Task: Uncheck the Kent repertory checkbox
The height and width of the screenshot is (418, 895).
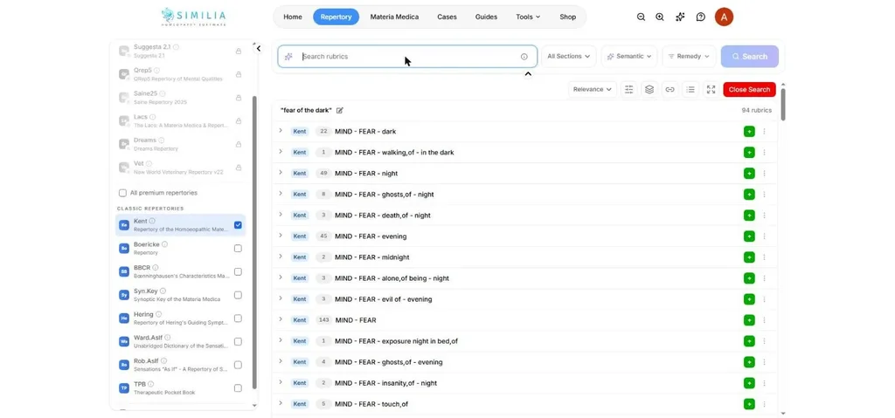Action: coord(238,224)
